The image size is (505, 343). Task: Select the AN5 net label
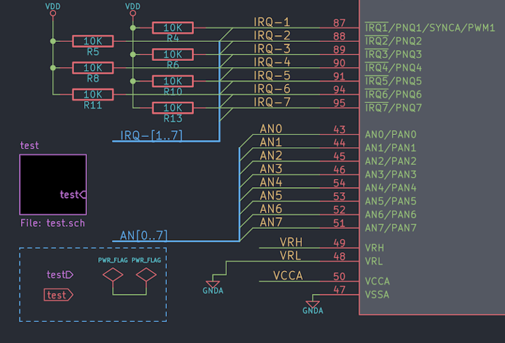click(x=271, y=196)
